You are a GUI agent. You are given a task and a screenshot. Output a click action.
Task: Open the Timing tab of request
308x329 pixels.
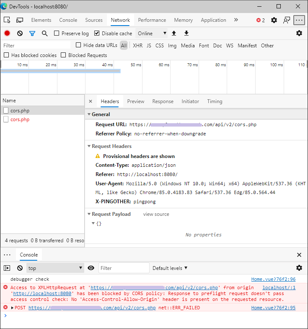[215, 101]
